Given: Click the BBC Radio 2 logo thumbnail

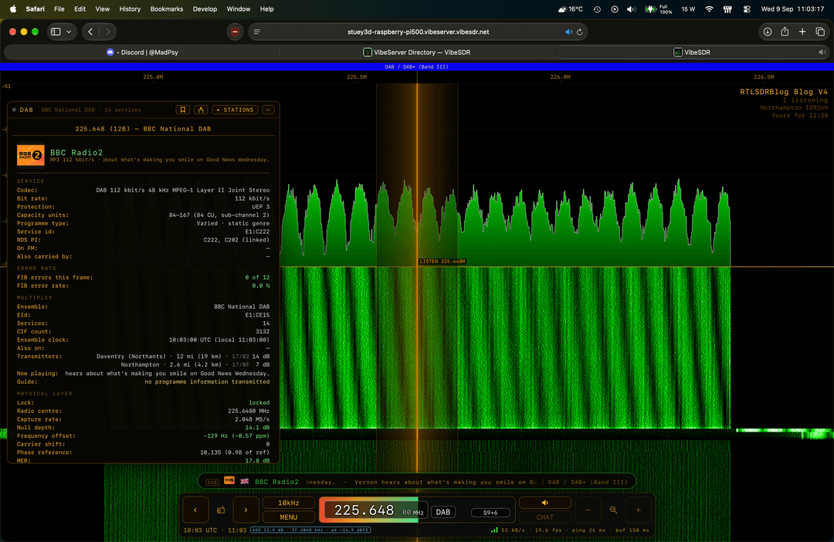Looking at the screenshot, I should (x=30, y=155).
